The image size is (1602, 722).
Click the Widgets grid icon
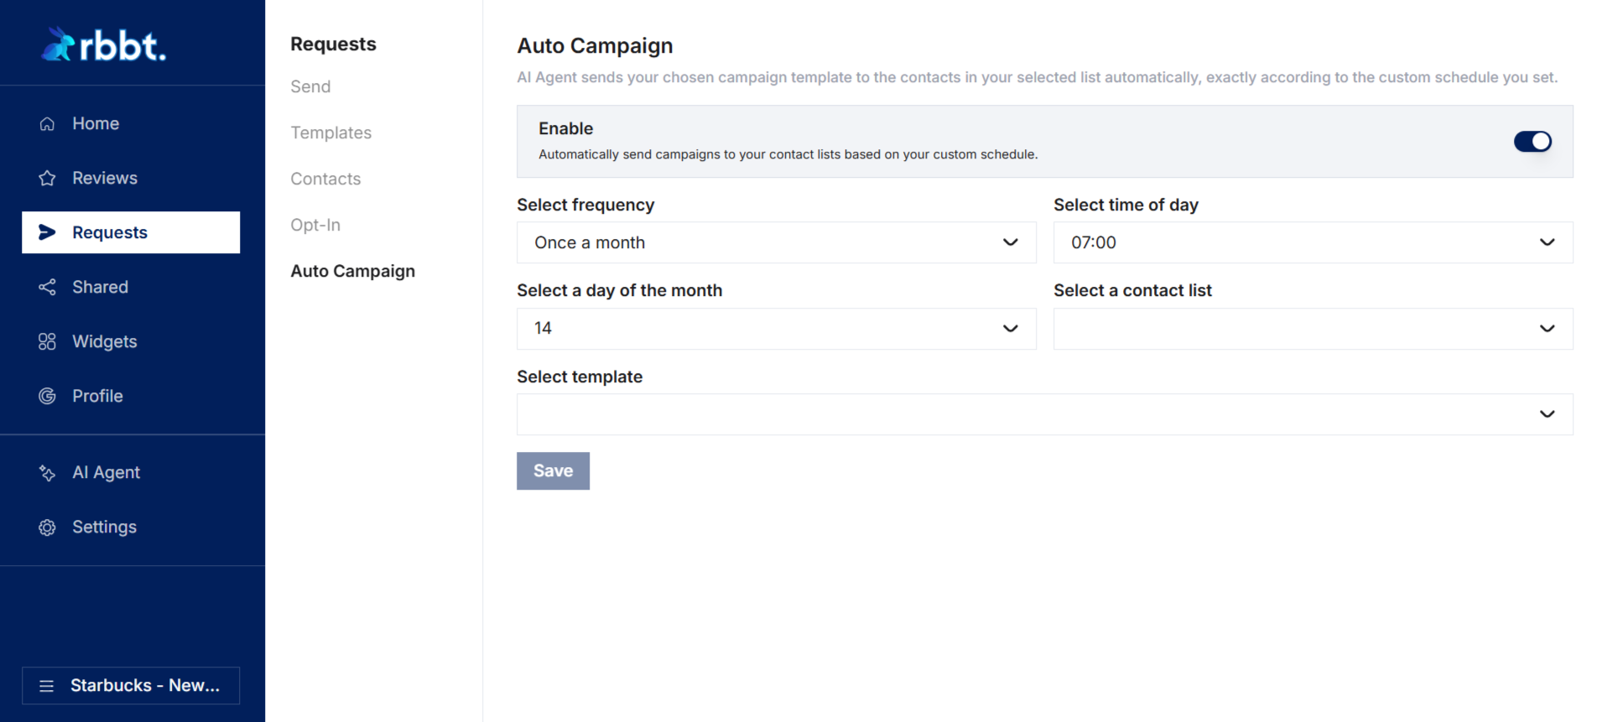pyautogui.click(x=47, y=342)
